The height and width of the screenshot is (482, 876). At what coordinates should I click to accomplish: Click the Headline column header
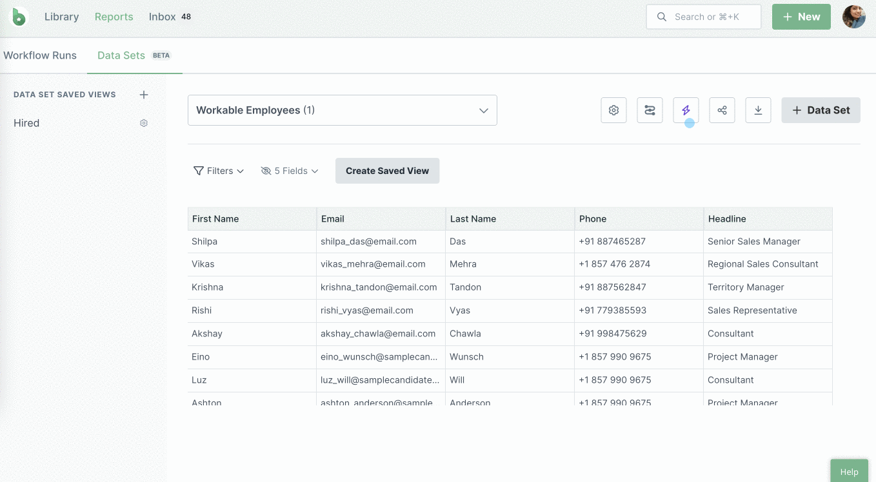tap(768, 219)
